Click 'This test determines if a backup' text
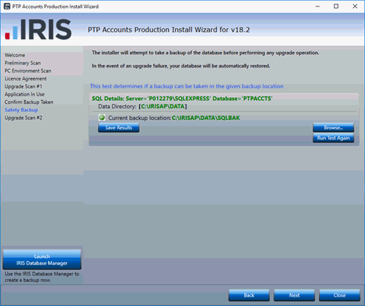The height and width of the screenshot is (306, 365). click(186, 86)
